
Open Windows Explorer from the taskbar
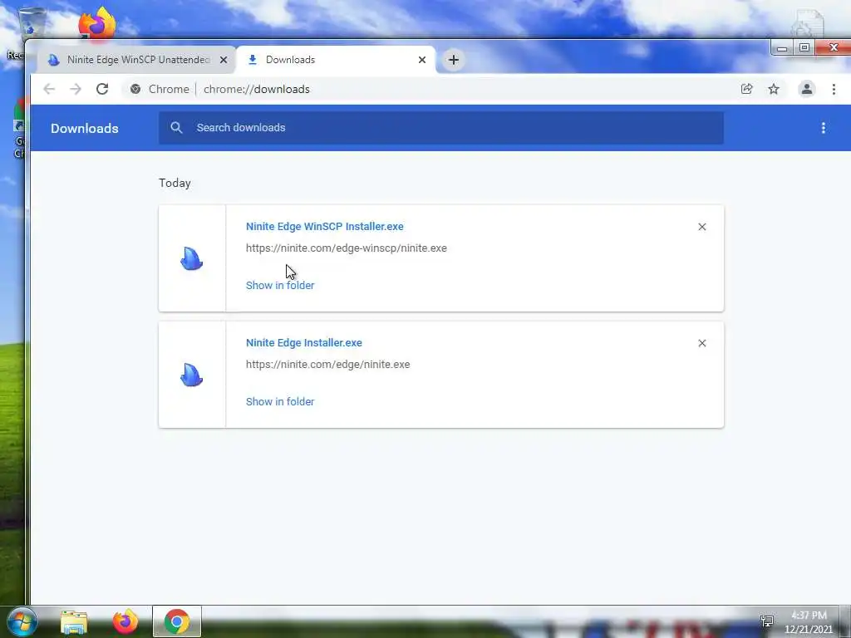pyautogui.click(x=74, y=621)
